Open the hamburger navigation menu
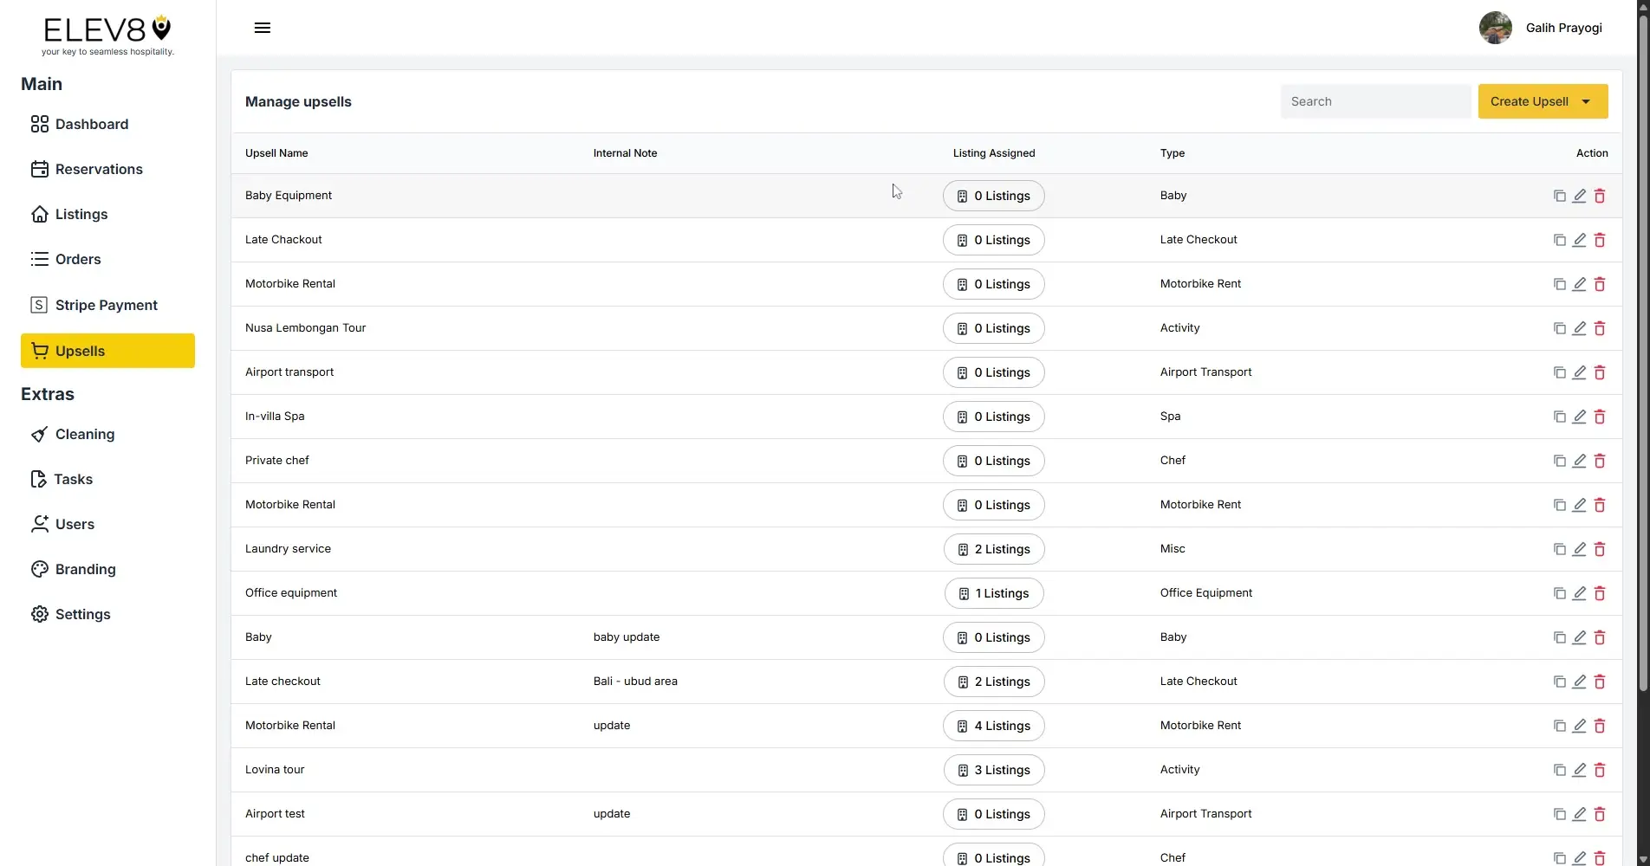The width and height of the screenshot is (1650, 866). 262,27
